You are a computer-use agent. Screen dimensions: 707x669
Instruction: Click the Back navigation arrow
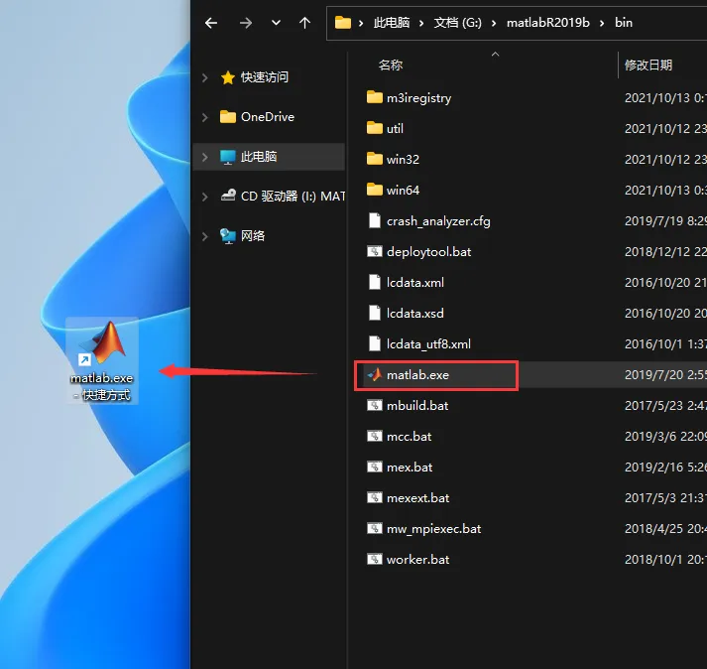pos(211,23)
